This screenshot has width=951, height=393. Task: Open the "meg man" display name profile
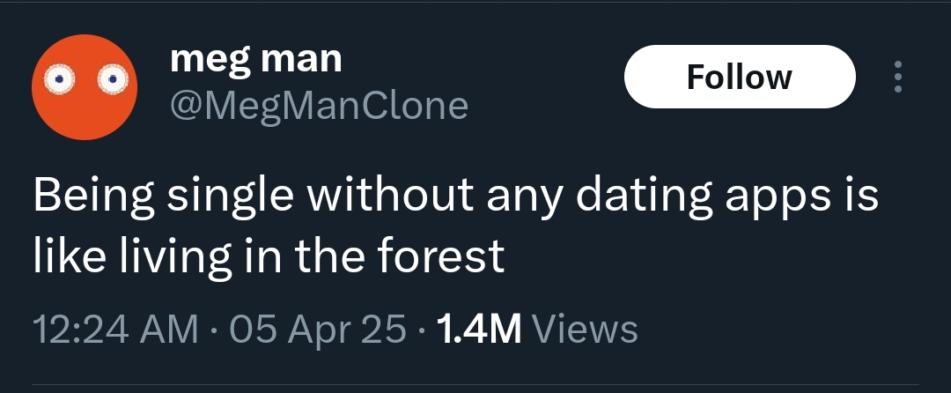[255, 59]
